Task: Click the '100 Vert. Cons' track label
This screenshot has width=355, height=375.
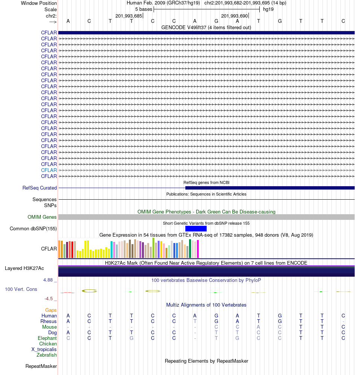Action: (x=21, y=289)
